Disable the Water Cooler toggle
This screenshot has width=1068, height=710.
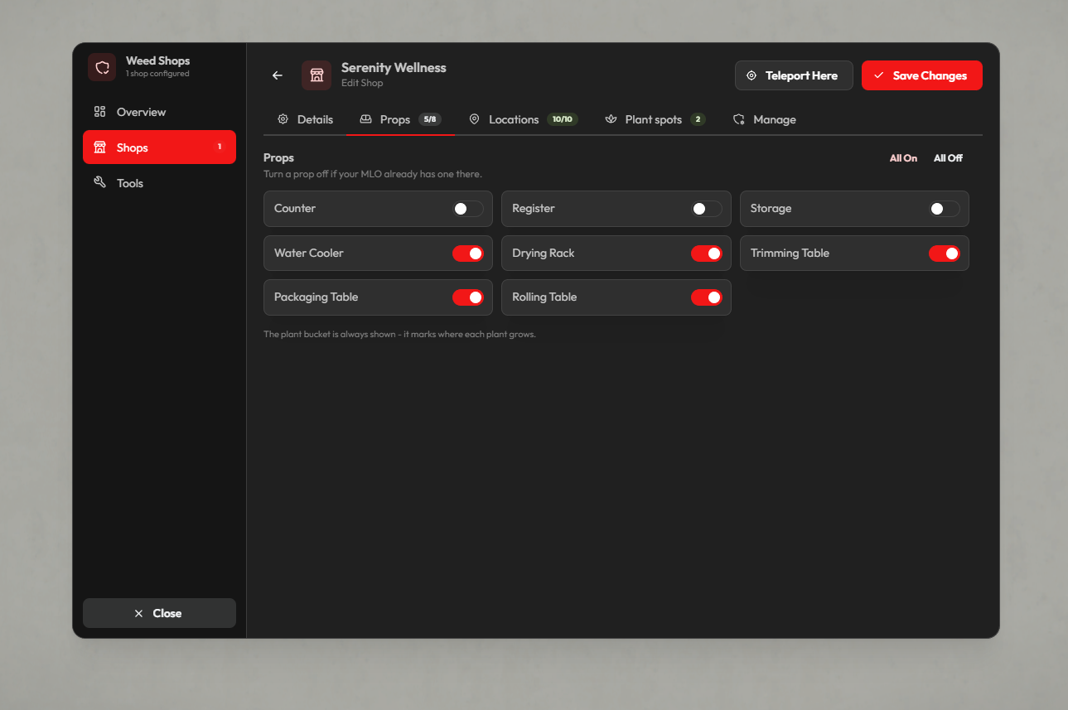pyautogui.click(x=468, y=254)
